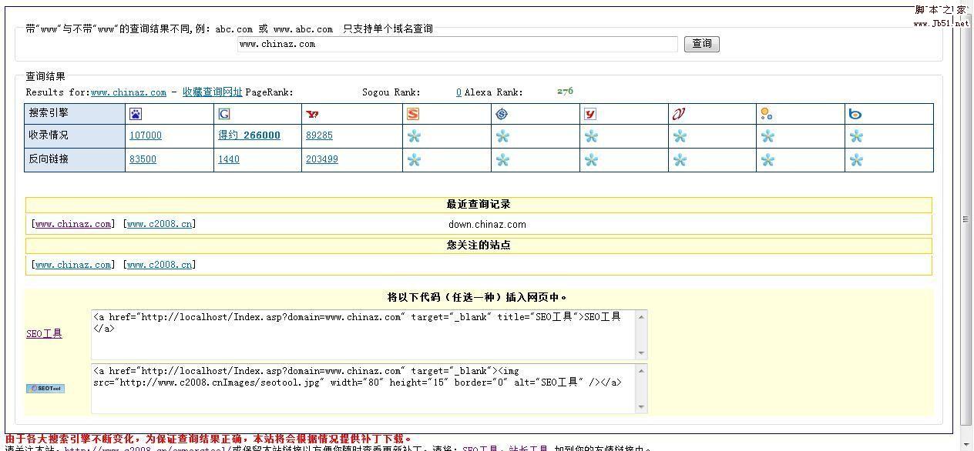The image size is (974, 451).
Task: Click the SEOTool banner image thumbnail
Action: pyautogui.click(x=45, y=389)
